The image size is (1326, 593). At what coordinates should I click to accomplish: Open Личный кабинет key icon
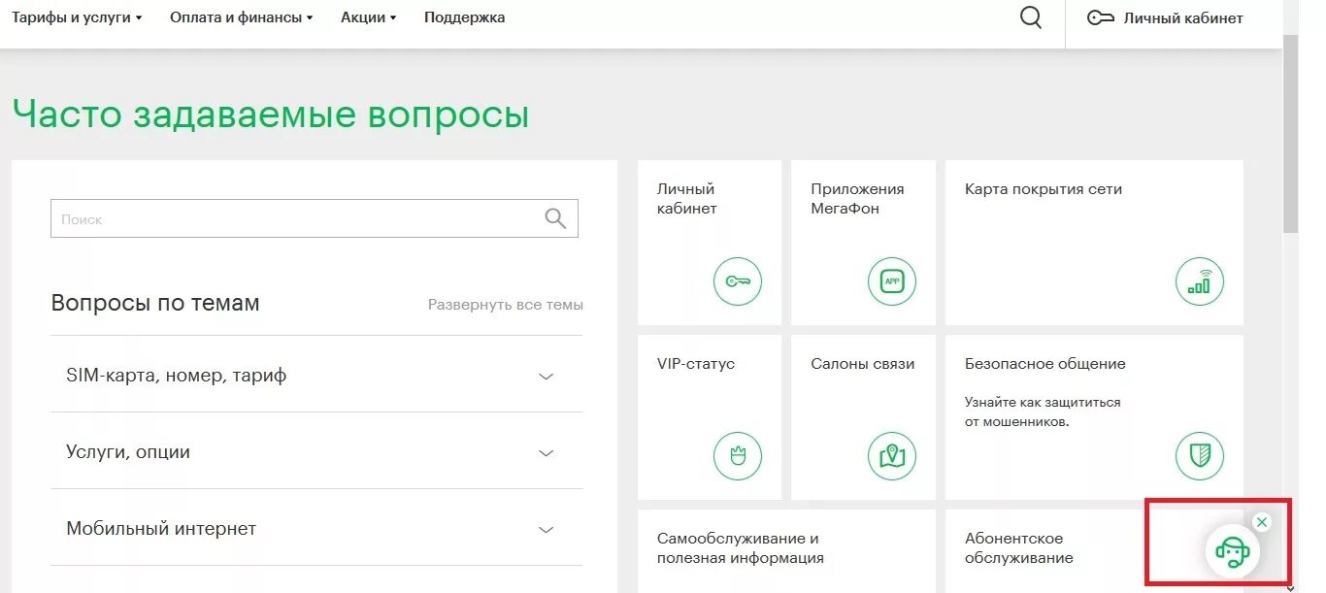(x=738, y=281)
